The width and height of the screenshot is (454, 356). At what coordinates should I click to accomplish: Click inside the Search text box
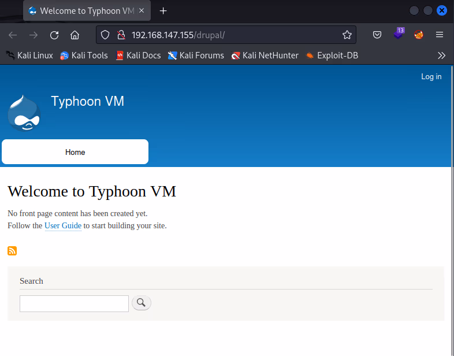coord(74,303)
